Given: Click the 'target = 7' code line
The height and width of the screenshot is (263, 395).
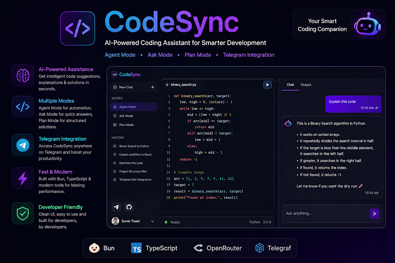Looking at the screenshot, I should point(184,185).
